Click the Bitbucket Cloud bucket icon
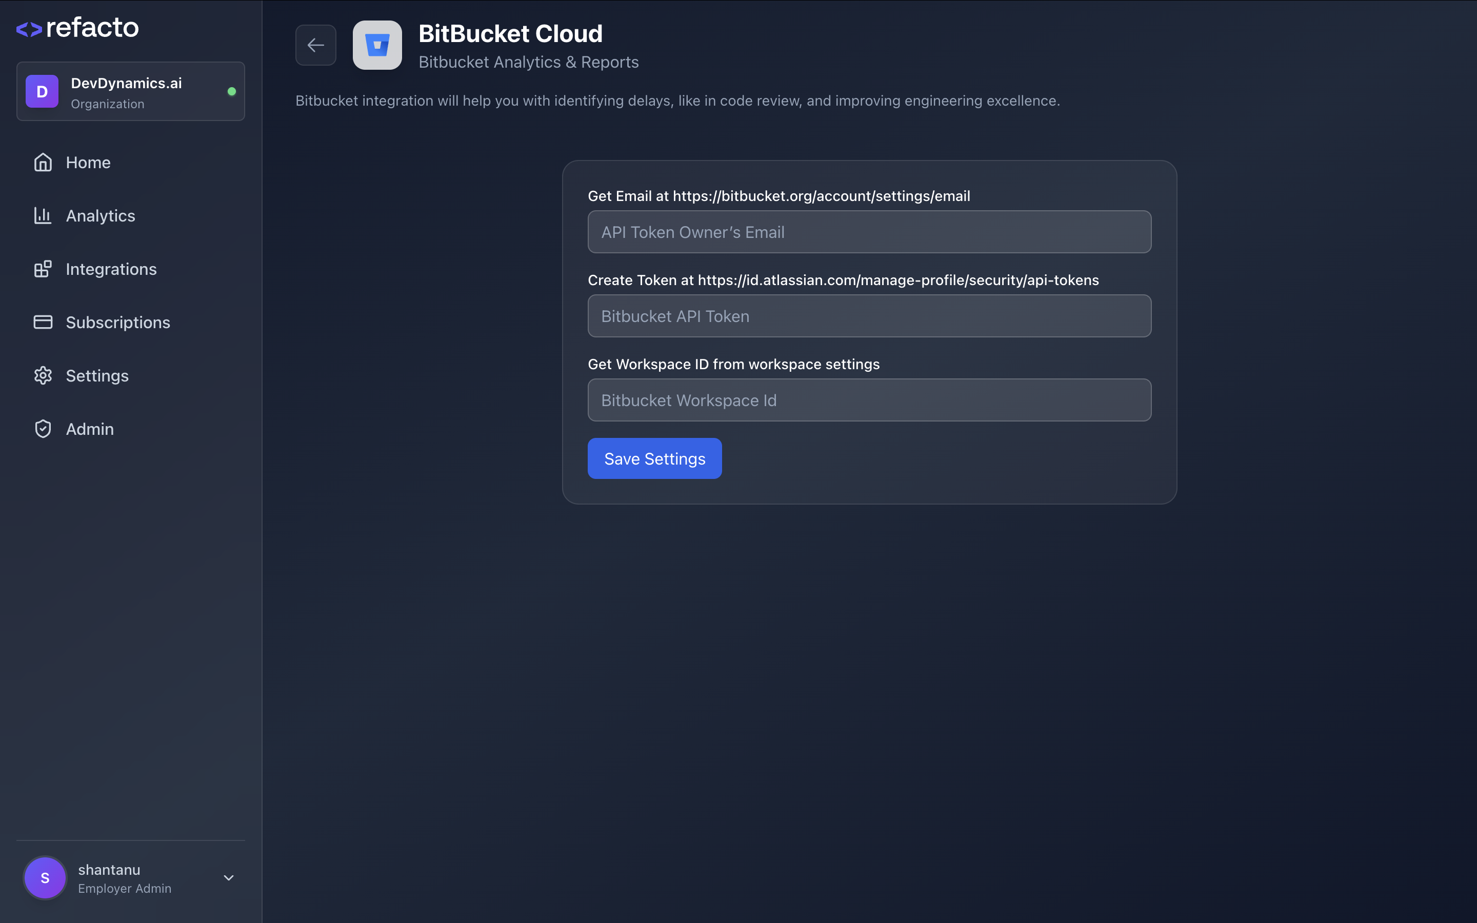This screenshot has width=1477, height=923. tap(377, 45)
